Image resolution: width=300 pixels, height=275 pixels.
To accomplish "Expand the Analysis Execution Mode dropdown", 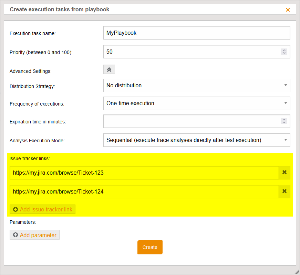I will (x=196, y=140).
